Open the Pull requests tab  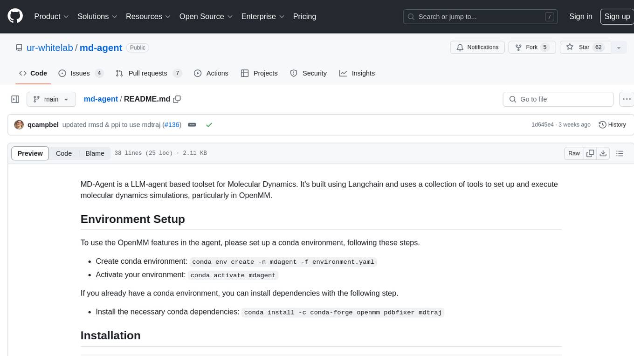[x=148, y=73]
